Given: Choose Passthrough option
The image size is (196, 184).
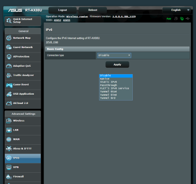Looking at the screenshot, I should (116, 85).
